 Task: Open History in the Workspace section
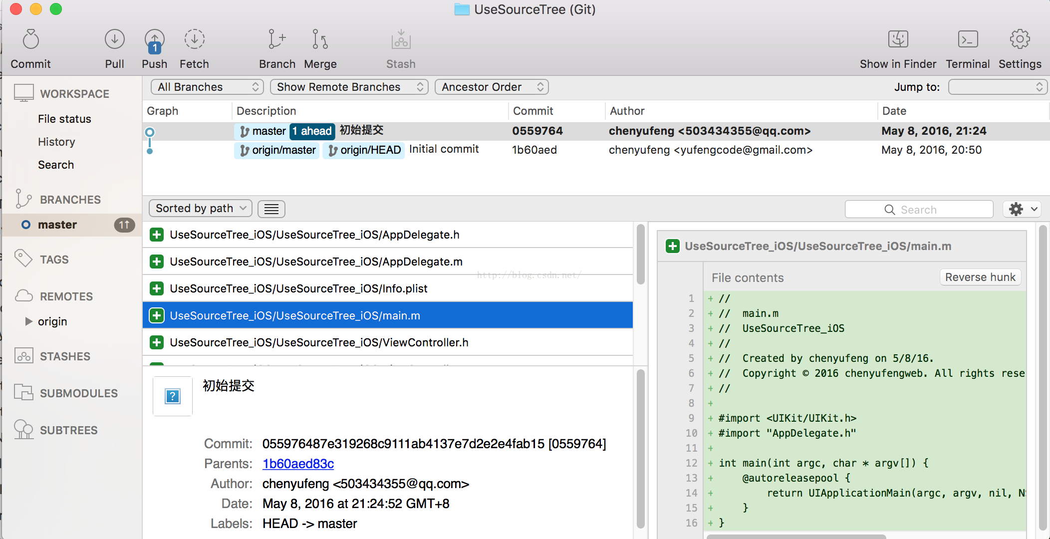pyautogui.click(x=56, y=142)
